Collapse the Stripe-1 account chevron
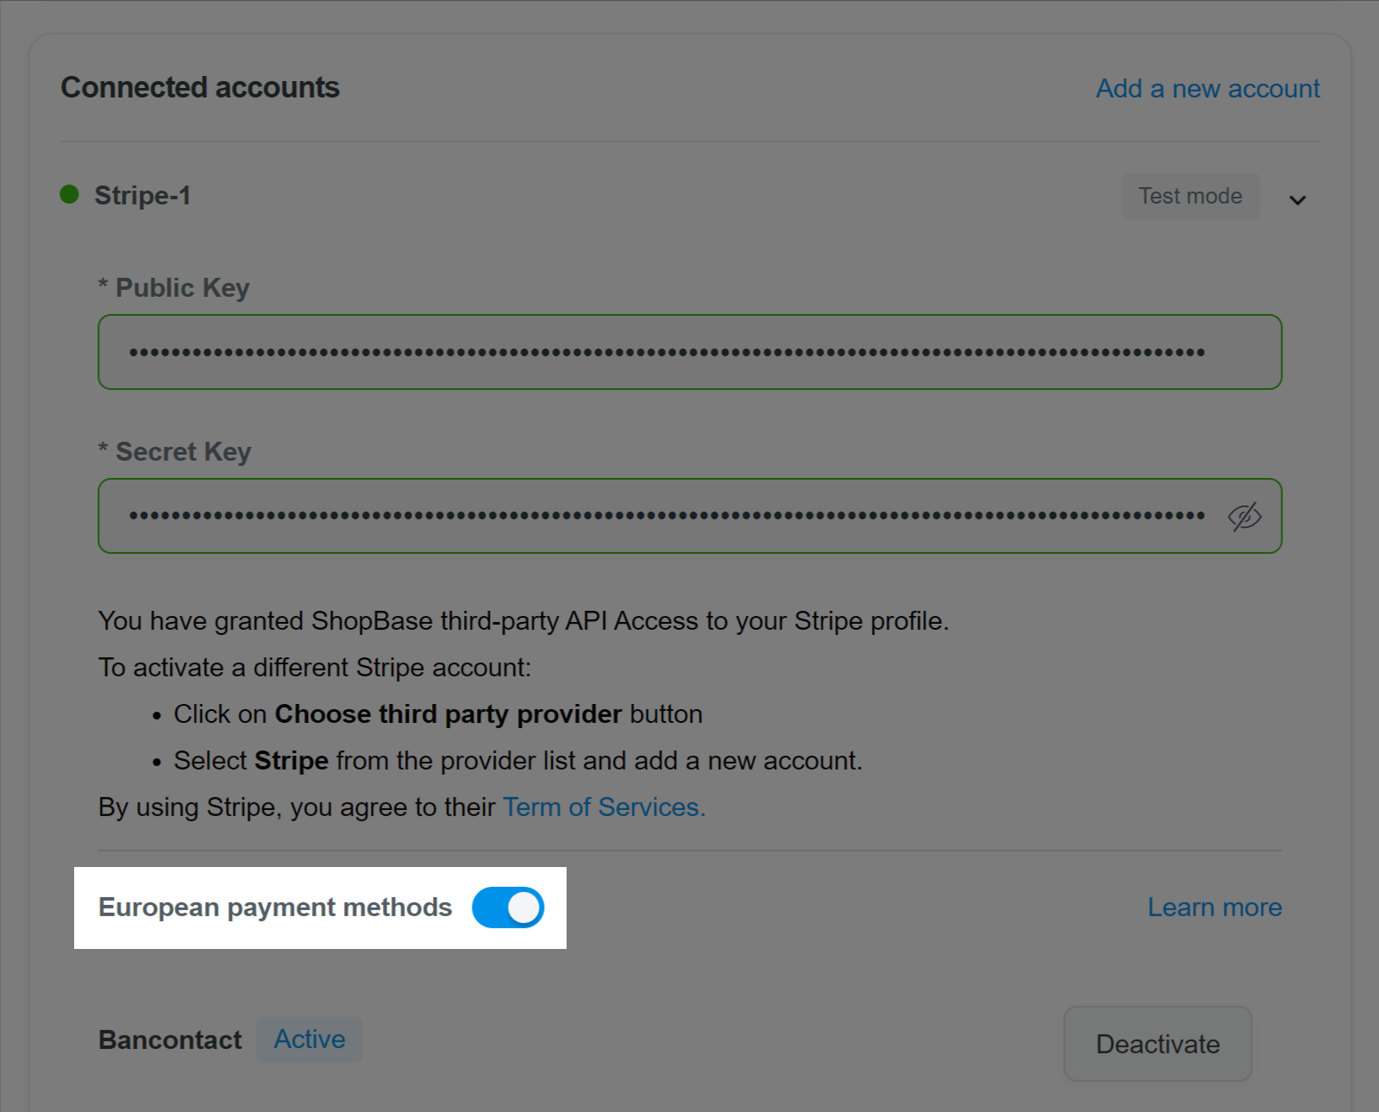 coord(1297,200)
